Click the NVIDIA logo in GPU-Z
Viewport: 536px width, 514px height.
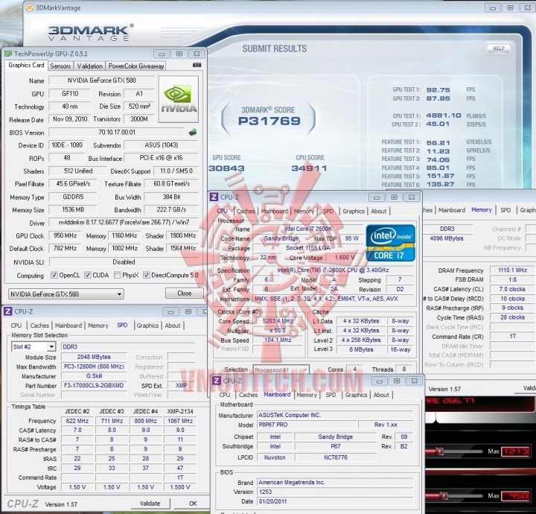(x=179, y=99)
